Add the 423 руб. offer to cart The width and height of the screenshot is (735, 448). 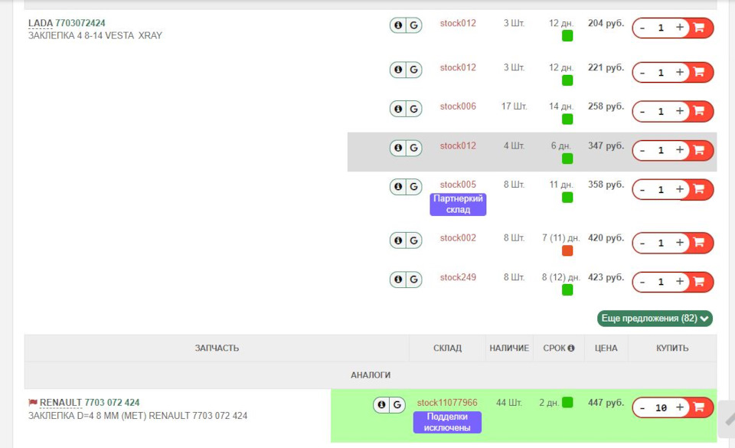coord(699,282)
